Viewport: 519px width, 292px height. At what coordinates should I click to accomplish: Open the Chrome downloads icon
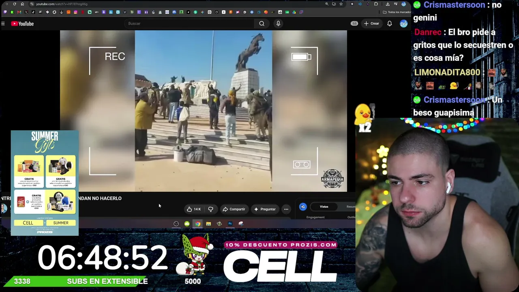pyautogui.click(x=388, y=4)
